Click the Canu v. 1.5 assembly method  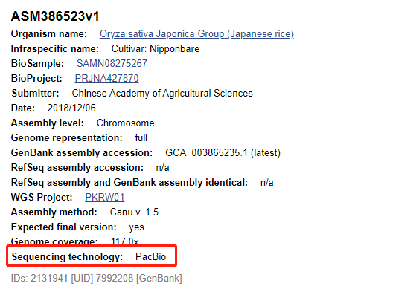click(x=134, y=212)
